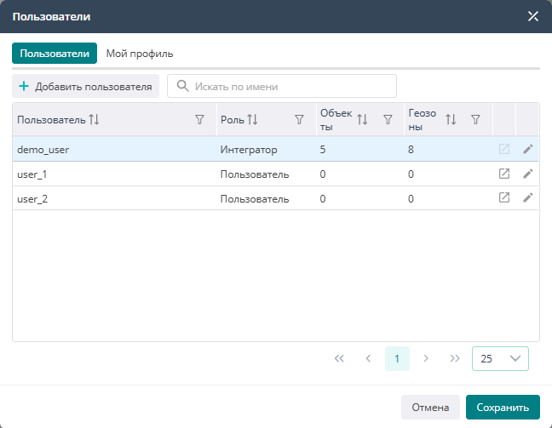The width and height of the screenshot is (552, 428).
Task: Click the Пользователь column header label
Action: click(51, 120)
